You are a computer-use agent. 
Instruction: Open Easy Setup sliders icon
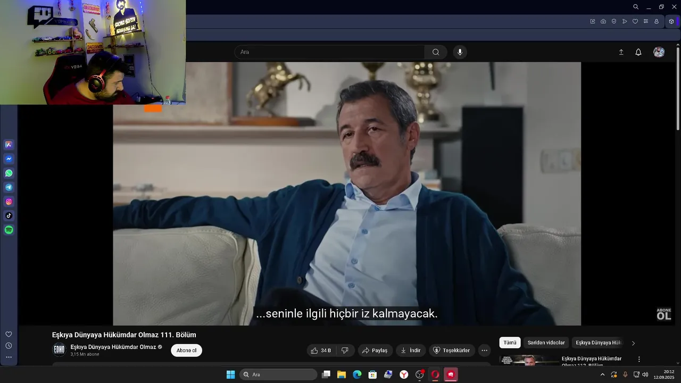pyautogui.click(x=646, y=21)
